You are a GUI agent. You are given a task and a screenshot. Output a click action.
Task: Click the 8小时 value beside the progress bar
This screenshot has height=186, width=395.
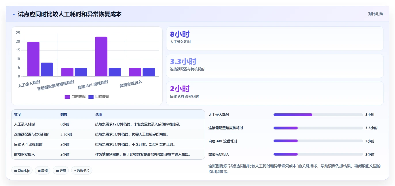pos(370,115)
